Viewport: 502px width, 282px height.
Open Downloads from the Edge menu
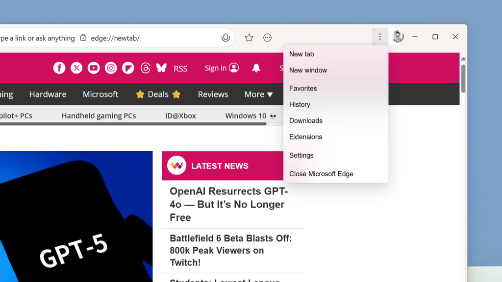click(x=305, y=120)
